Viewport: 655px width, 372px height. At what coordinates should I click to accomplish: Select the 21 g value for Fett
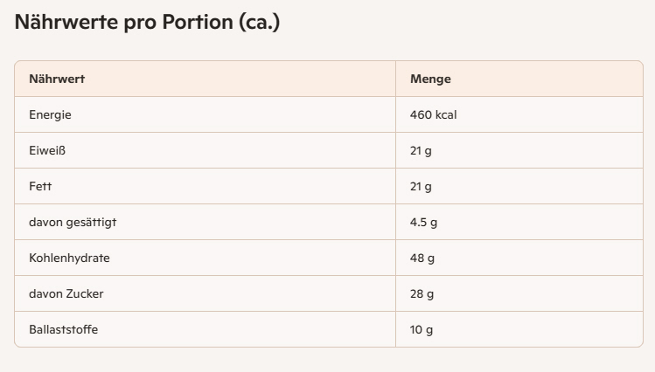(x=421, y=187)
